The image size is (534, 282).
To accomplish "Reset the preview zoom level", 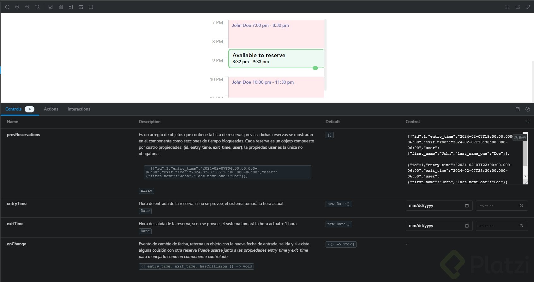I will pos(38,7).
